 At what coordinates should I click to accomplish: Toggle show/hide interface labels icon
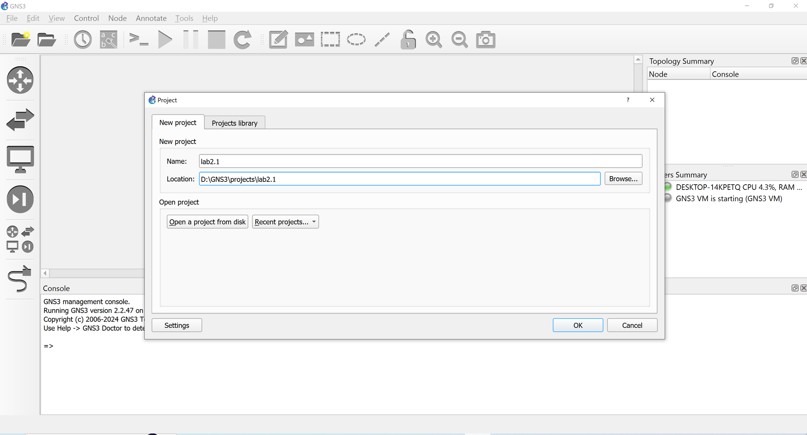[109, 40]
